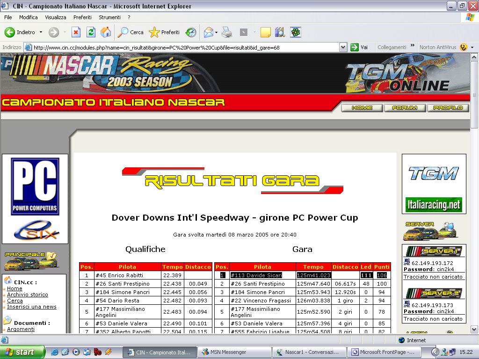Open the File menu

coord(8,17)
